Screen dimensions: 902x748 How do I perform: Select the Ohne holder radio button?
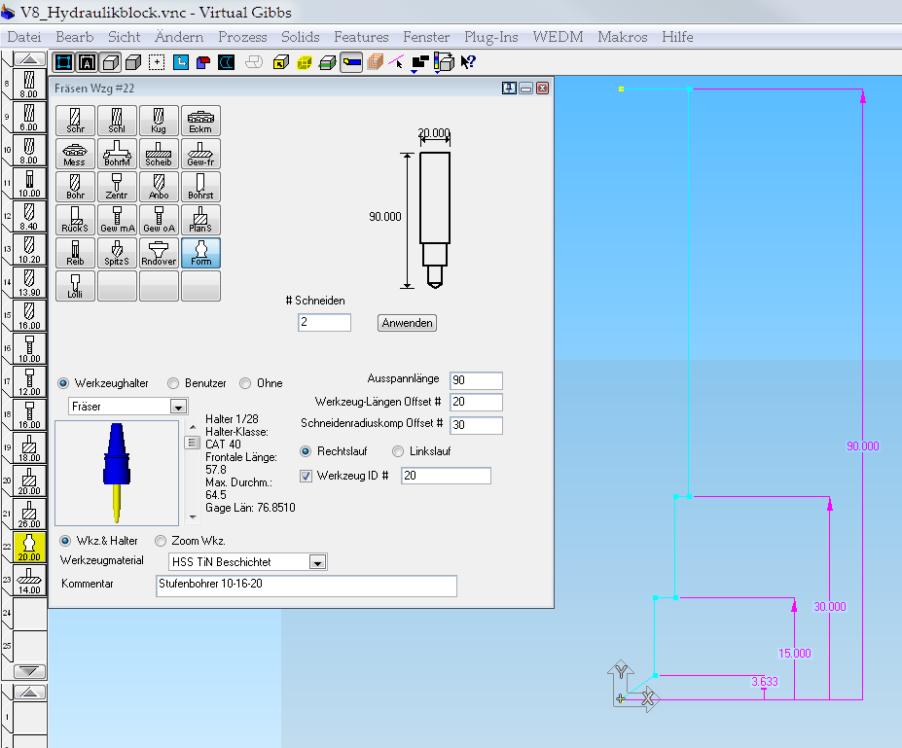(245, 383)
